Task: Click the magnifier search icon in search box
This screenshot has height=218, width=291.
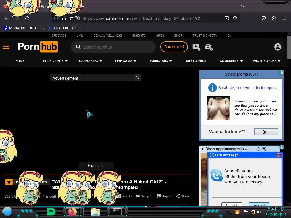Action: coord(78,47)
